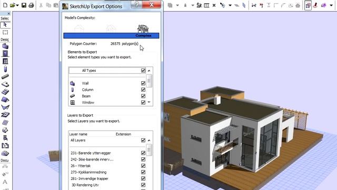Uncheck layer 281-Innvendige trapper
The width and height of the screenshot is (337, 190).
(143, 178)
